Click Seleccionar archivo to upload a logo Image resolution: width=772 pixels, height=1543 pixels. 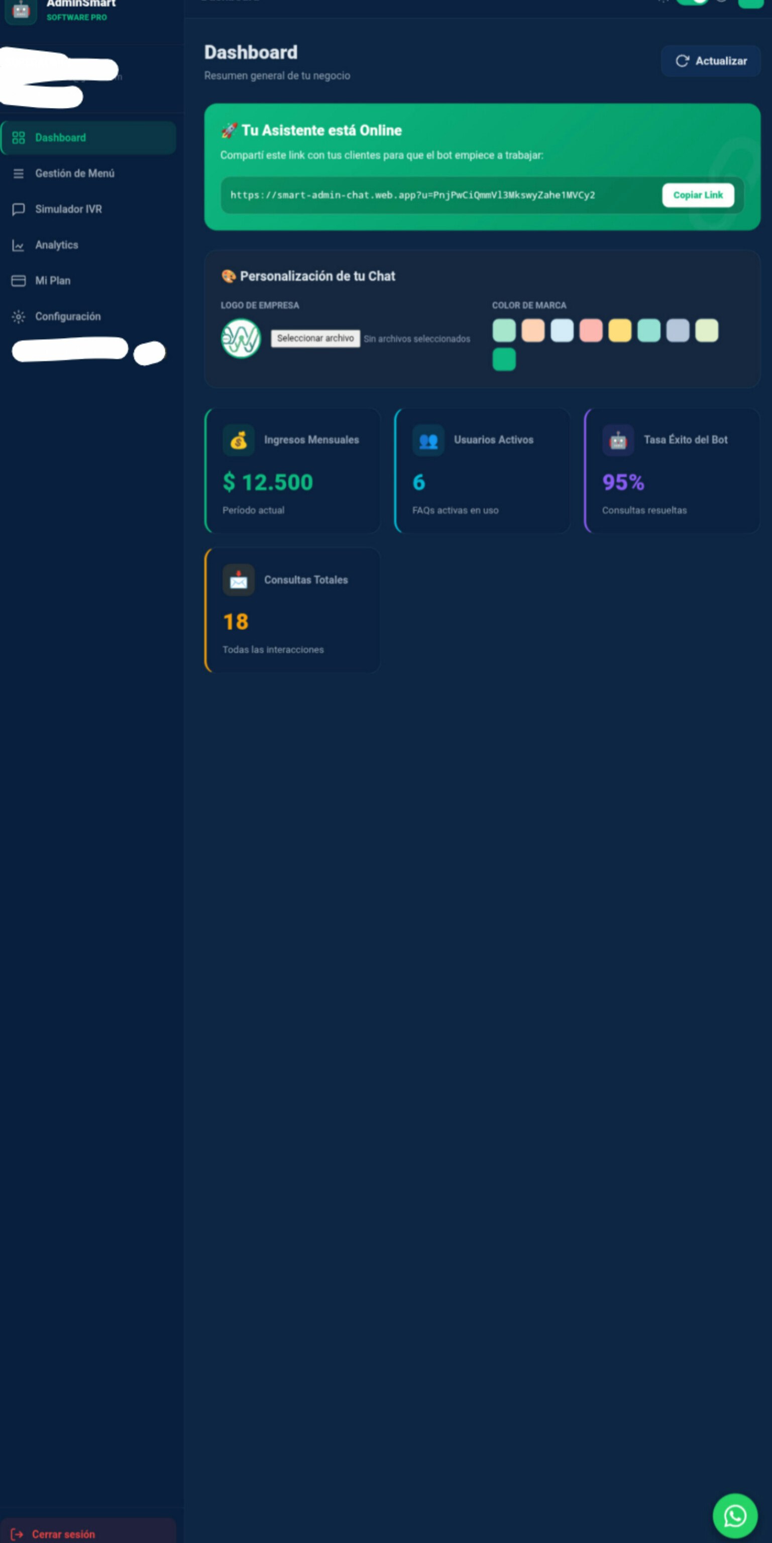tap(315, 339)
